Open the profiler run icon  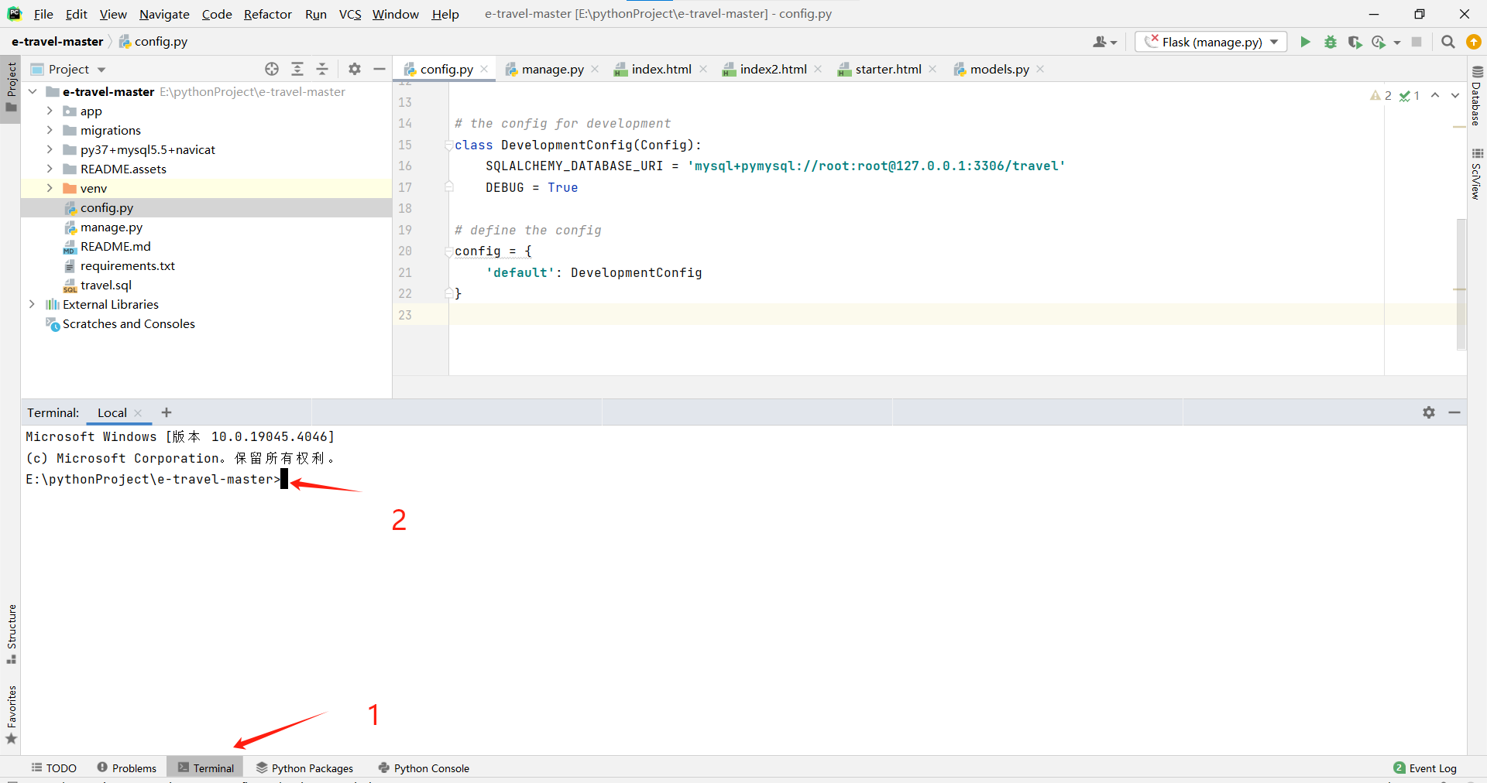(x=1379, y=42)
